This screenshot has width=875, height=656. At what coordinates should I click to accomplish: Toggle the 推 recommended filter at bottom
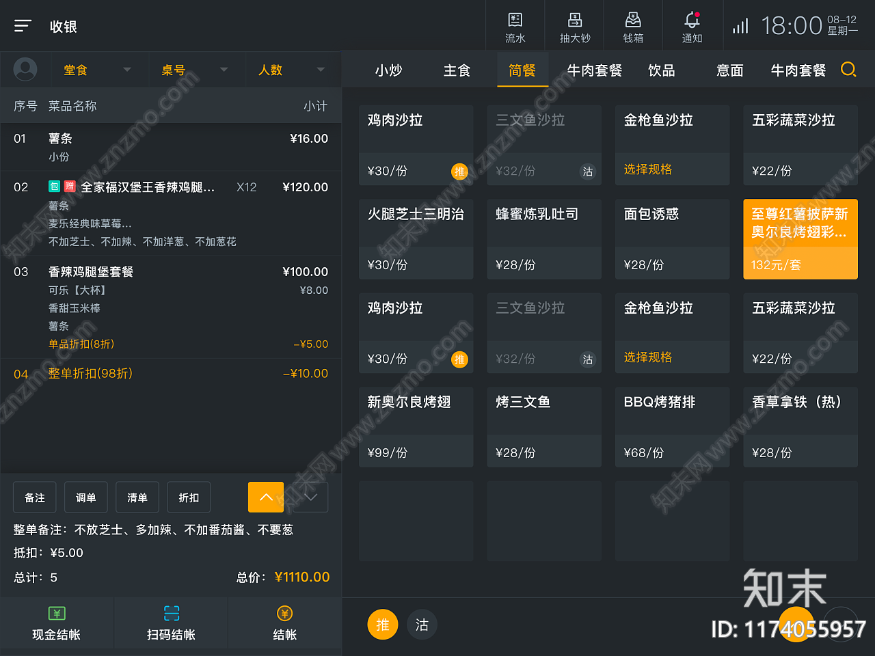coord(383,625)
